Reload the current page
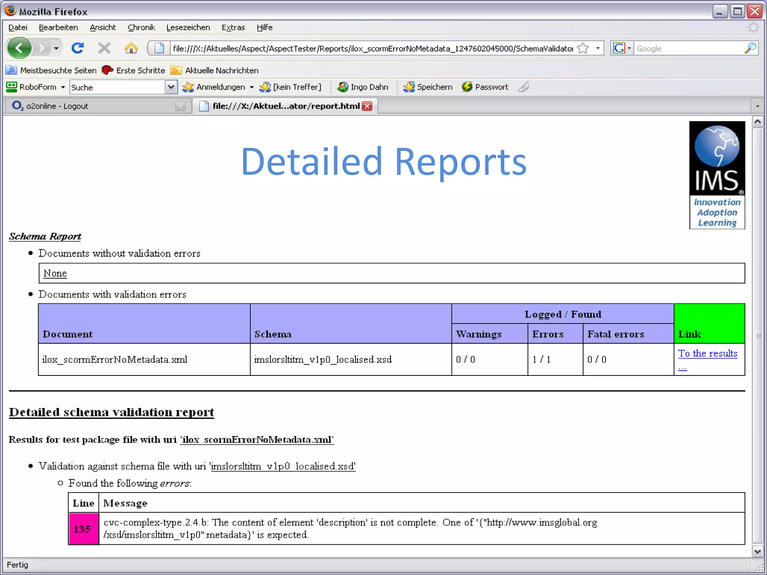Viewport: 767px width, 575px height. [78, 48]
